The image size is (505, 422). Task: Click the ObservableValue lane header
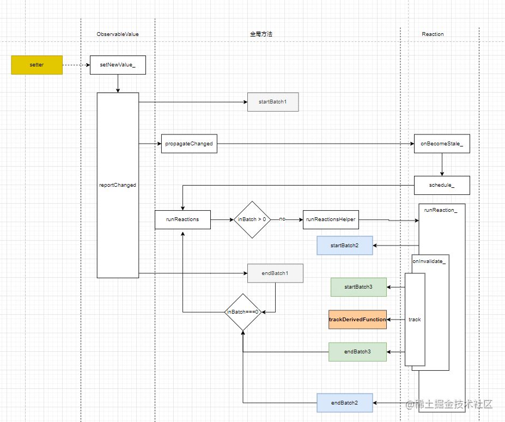click(118, 34)
